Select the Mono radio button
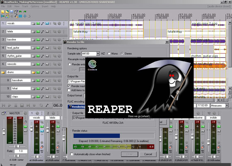 pos(109,53)
